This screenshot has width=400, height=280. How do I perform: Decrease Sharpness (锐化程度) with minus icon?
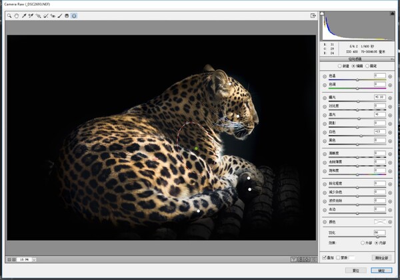coord(325,184)
